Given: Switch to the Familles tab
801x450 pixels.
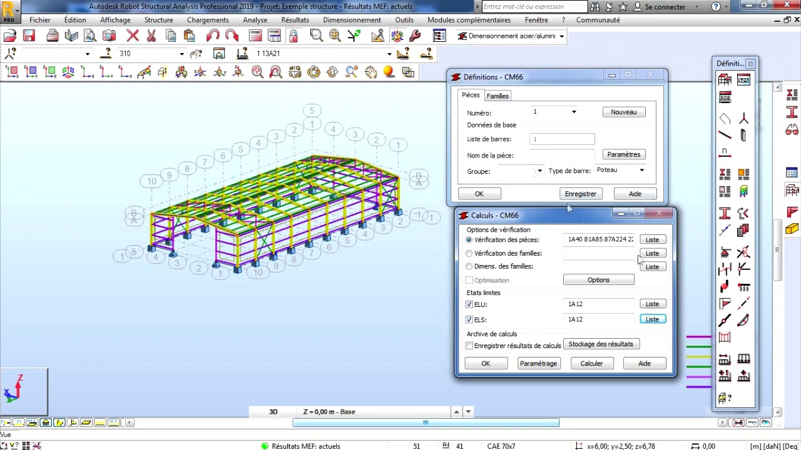Looking at the screenshot, I should [497, 96].
